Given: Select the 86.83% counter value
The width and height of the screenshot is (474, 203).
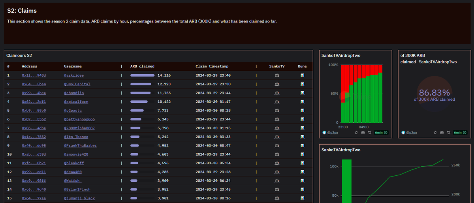Looking at the screenshot, I should pos(434,93).
